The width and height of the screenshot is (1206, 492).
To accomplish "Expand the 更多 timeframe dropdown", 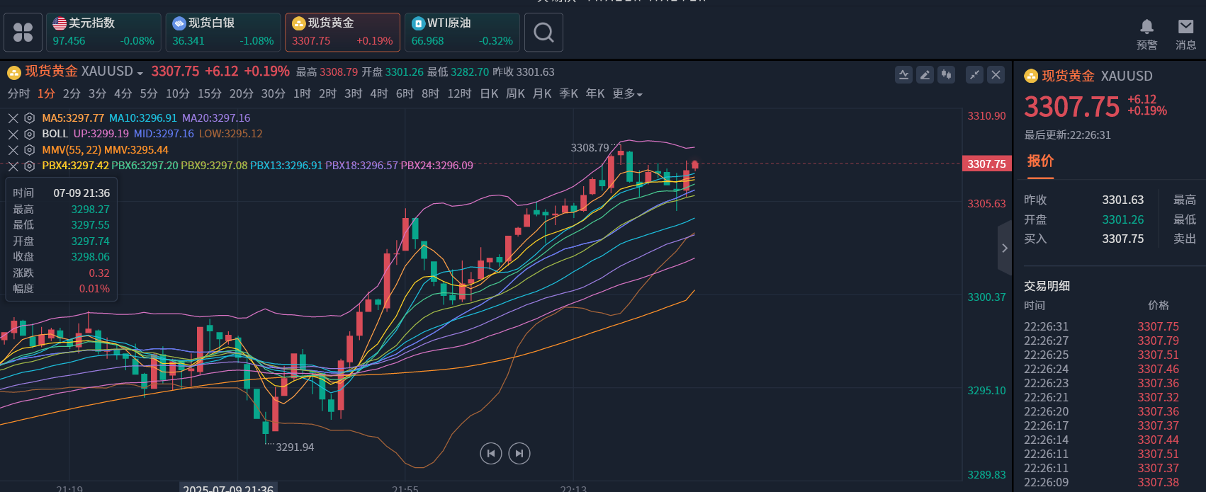I will (x=627, y=94).
